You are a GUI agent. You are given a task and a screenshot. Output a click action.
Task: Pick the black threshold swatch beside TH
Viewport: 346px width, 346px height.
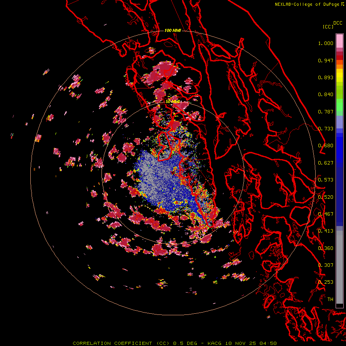coord(339,306)
